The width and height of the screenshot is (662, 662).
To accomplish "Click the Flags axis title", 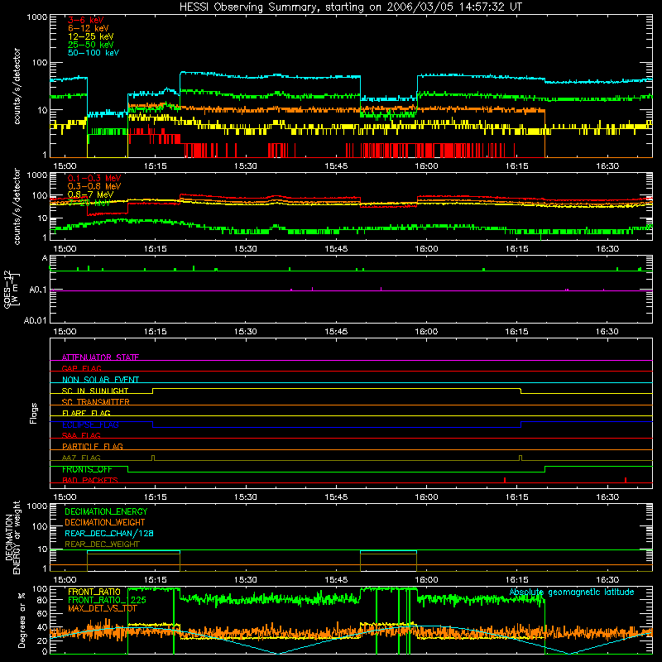I will [34, 413].
